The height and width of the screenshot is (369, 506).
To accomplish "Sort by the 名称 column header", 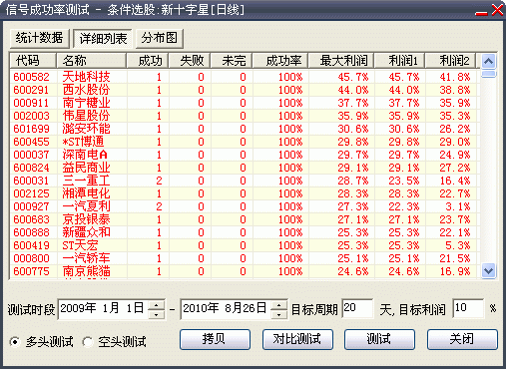I will point(91,61).
